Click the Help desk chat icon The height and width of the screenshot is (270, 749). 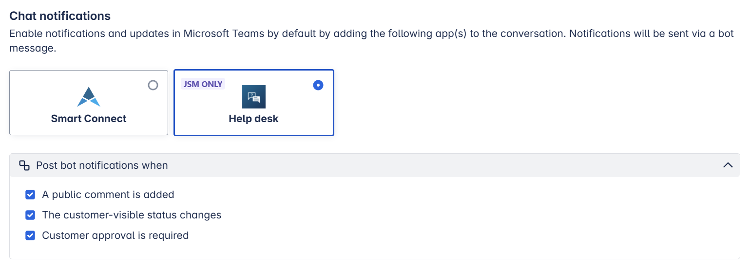click(x=253, y=96)
